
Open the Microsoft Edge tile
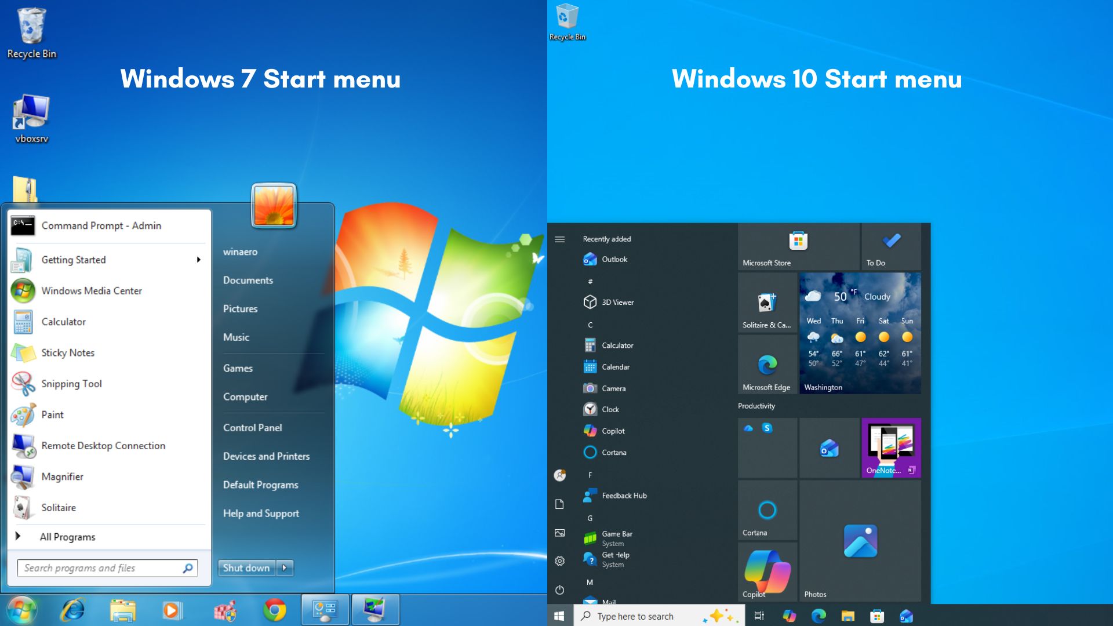(x=767, y=364)
